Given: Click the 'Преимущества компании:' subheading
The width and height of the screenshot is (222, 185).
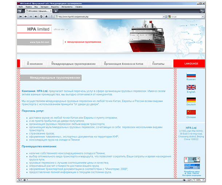Looking at the screenshot, I should [39, 147].
